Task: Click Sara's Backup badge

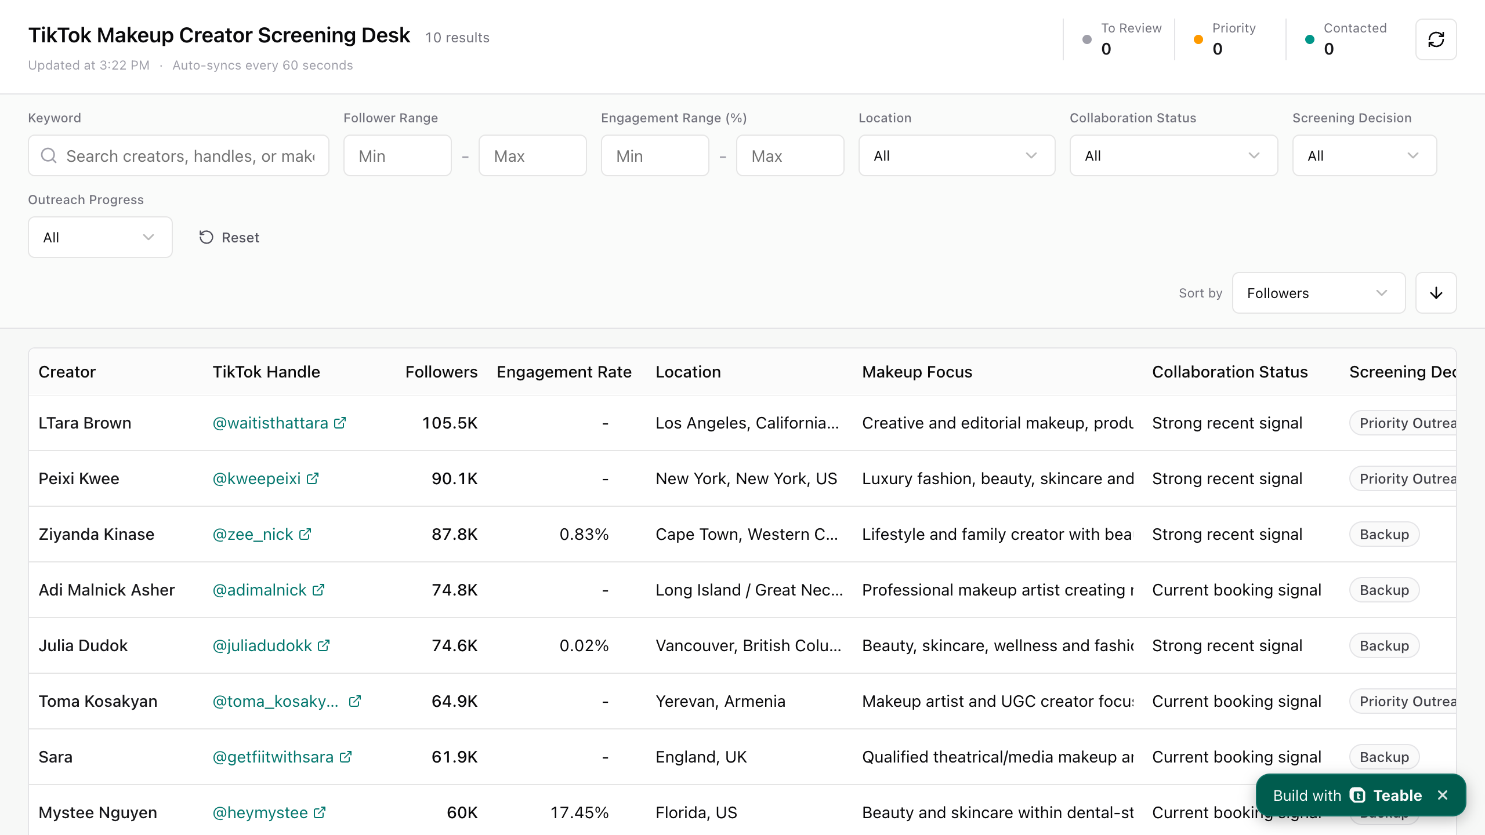Action: point(1384,757)
